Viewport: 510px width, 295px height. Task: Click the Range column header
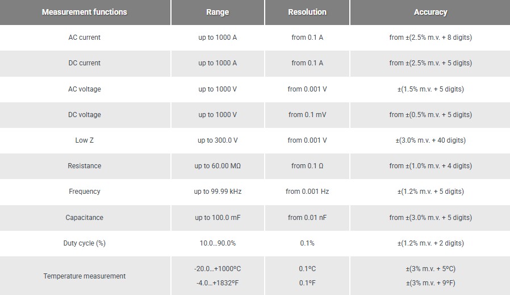[x=218, y=12]
